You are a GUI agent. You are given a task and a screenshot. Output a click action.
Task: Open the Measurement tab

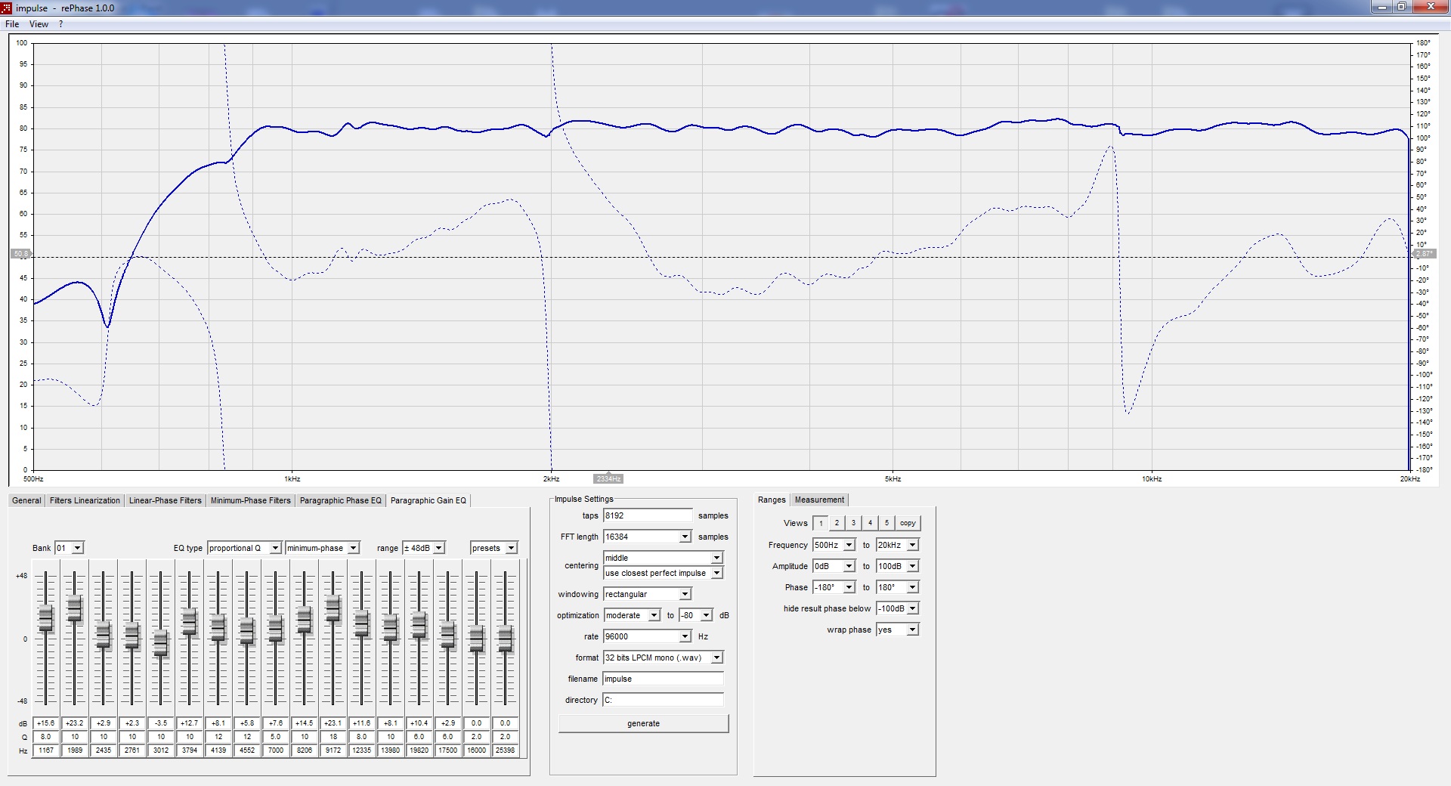click(x=819, y=500)
